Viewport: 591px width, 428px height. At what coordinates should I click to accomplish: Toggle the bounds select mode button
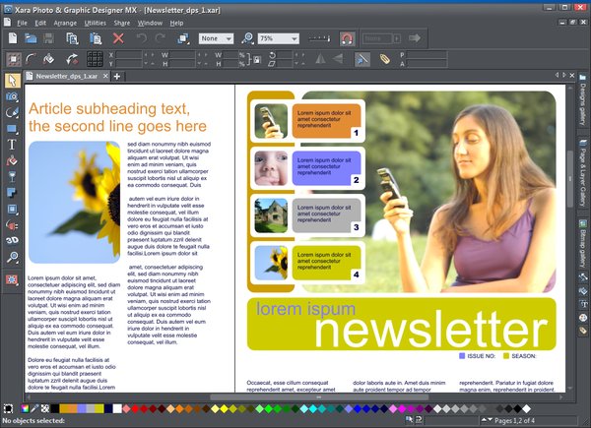[x=14, y=59]
